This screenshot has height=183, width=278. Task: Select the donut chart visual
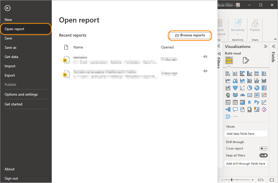click(x=257, y=88)
